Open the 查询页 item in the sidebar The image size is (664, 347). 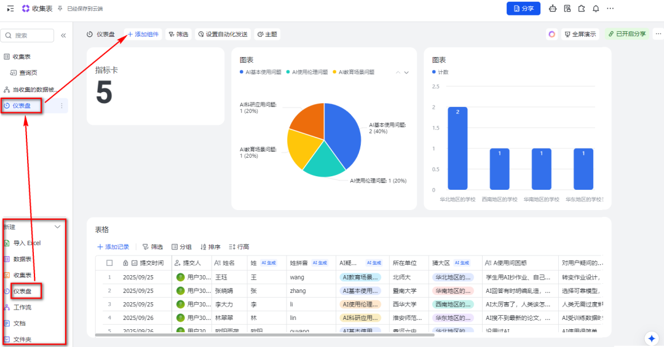click(28, 73)
